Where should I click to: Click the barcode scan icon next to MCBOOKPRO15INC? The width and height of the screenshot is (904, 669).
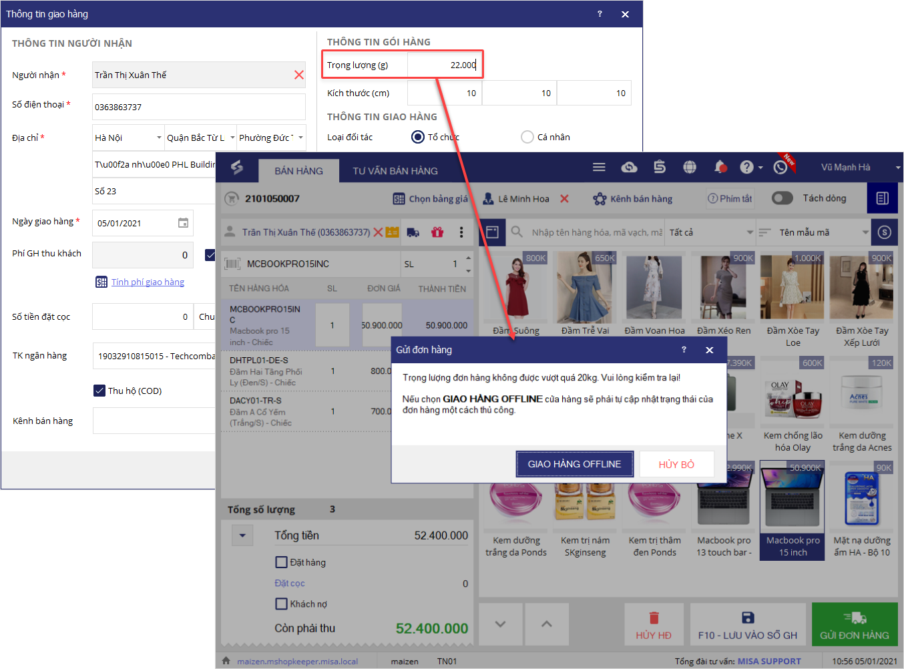coord(232,264)
